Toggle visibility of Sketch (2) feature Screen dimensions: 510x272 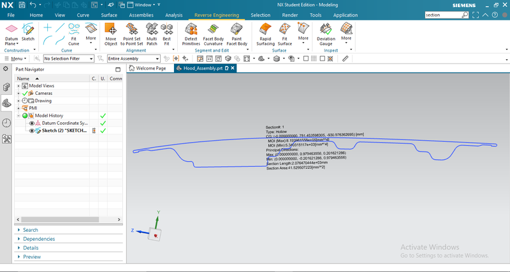[31, 131]
